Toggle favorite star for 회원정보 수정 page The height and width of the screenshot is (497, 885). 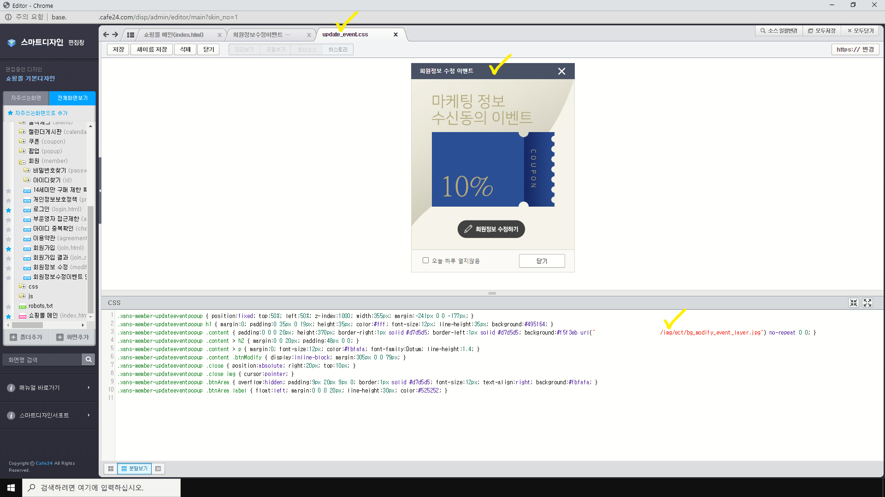(x=8, y=268)
